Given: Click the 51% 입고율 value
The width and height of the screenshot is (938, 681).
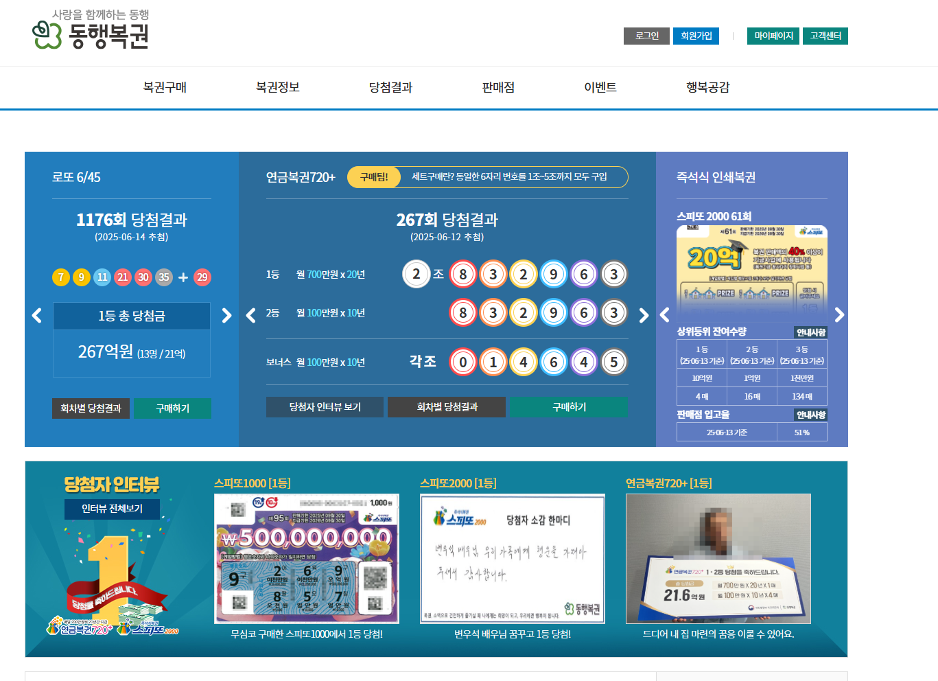Looking at the screenshot, I should pos(802,432).
